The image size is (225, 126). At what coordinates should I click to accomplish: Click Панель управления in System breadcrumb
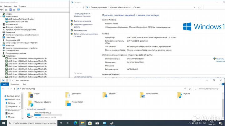pyautogui.click(x=99, y=7)
